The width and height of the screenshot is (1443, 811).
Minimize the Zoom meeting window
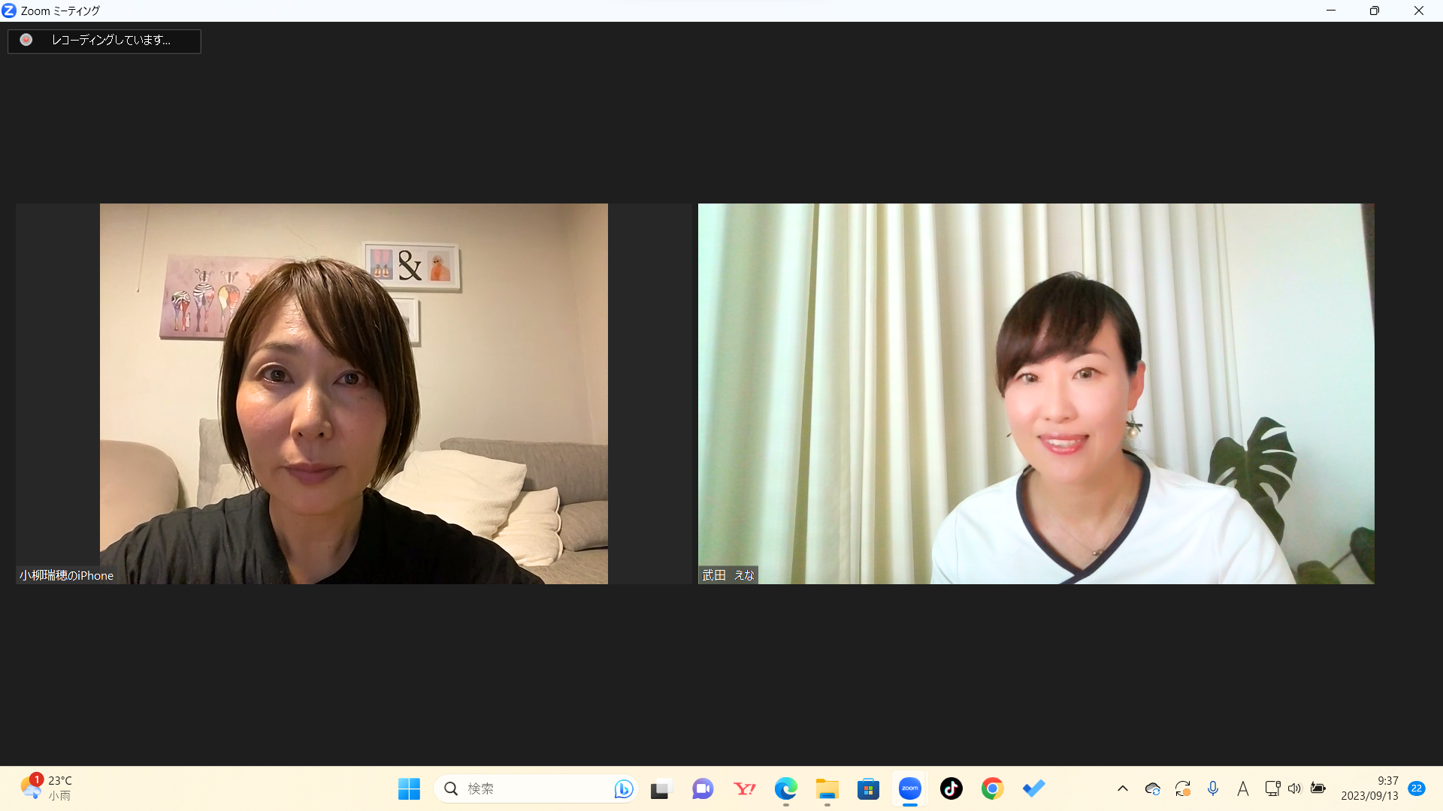point(1331,11)
